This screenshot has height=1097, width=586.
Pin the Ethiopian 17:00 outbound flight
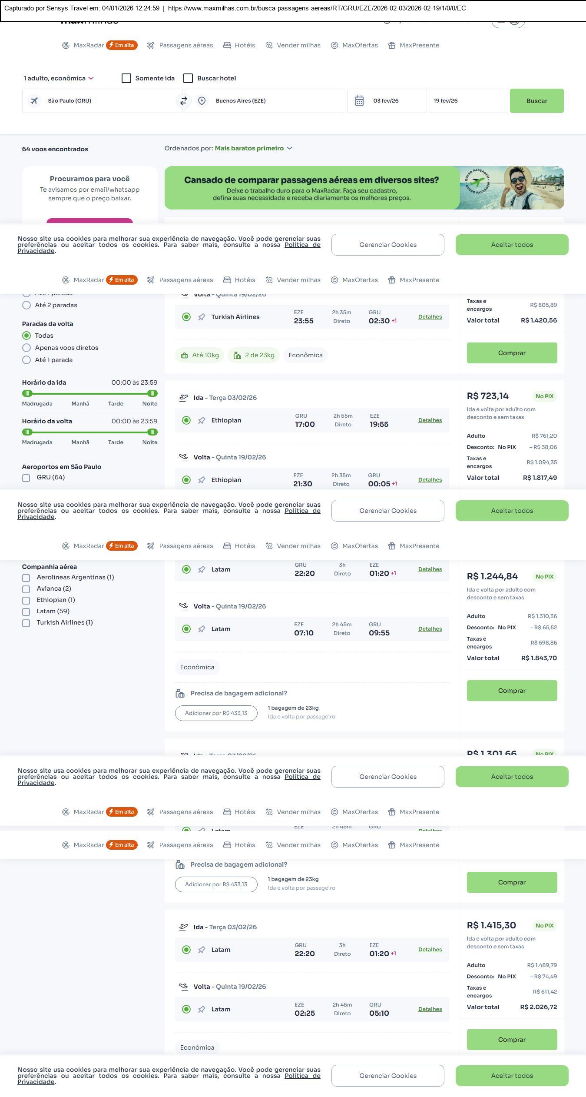pyautogui.click(x=202, y=421)
